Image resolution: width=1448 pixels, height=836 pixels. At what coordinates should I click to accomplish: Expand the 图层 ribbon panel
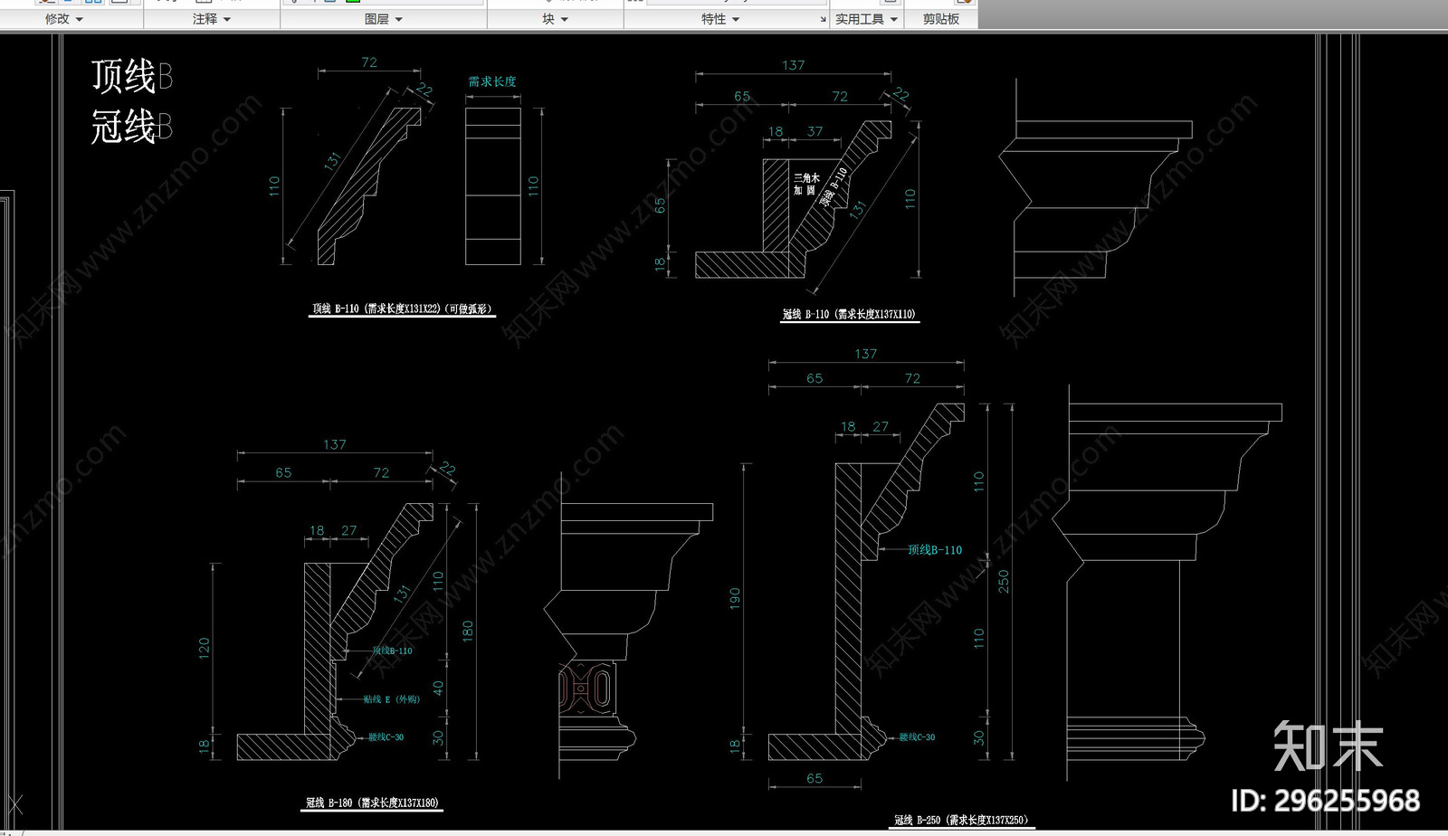tap(384, 19)
